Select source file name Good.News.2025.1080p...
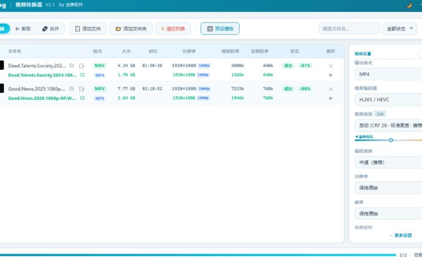422x261 pixels. click(x=37, y=89)
